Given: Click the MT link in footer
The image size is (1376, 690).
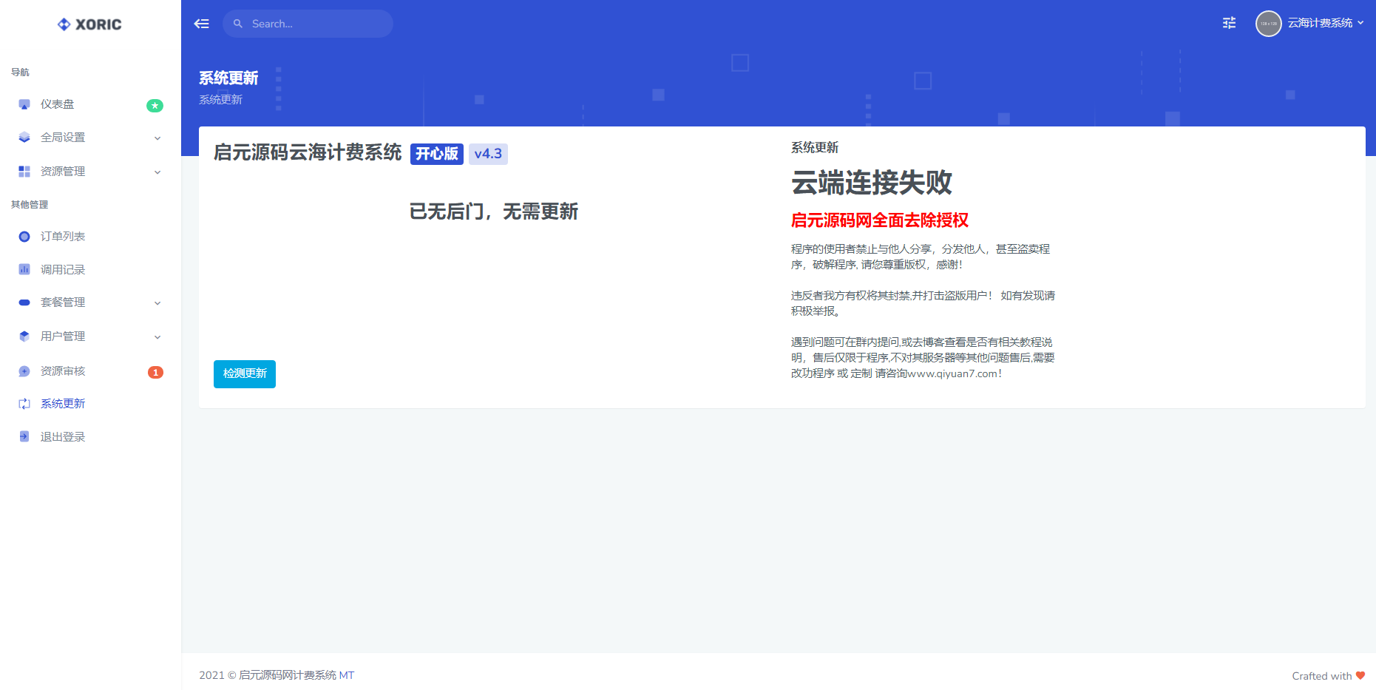Looking at the screenshot, I should click(347, 675).
